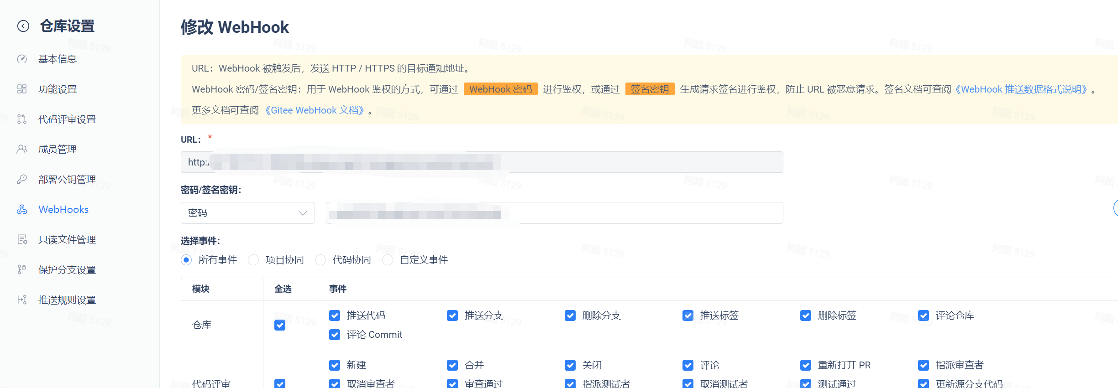
Task: Open 推送规则设置 in the sidebar
Action: (67, 300)
